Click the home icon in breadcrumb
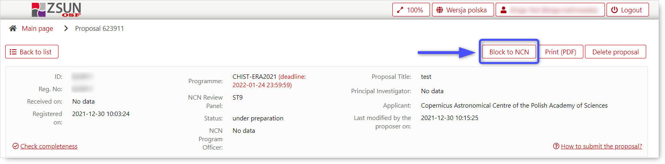 pos(13,28)
